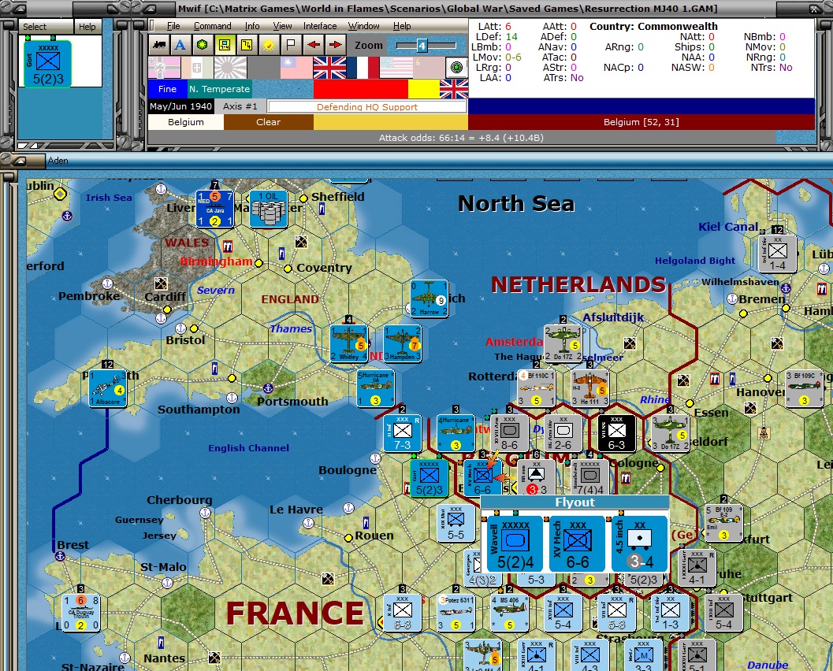Click the XIX Mot 5-5 French counter
This screenshot has width=833, height=671.
click(x=456, y=524)
